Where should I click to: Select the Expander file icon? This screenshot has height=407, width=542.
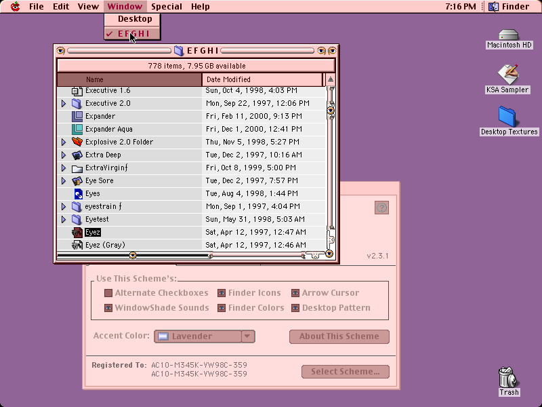(x=77, y=116)
